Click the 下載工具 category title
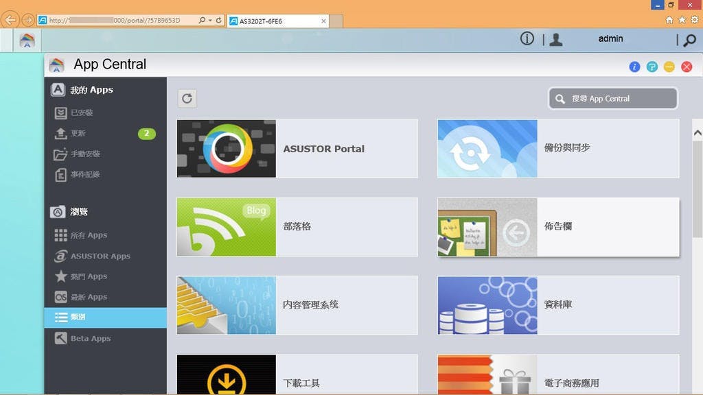The width and height of the screenshot is (703, 395). (301, 383)
